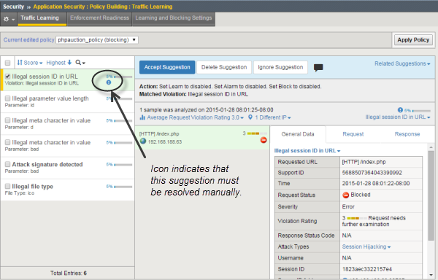Click the Ignore Suggestion button
This screenshot has width=438, height=280.
tap(280, 67)
